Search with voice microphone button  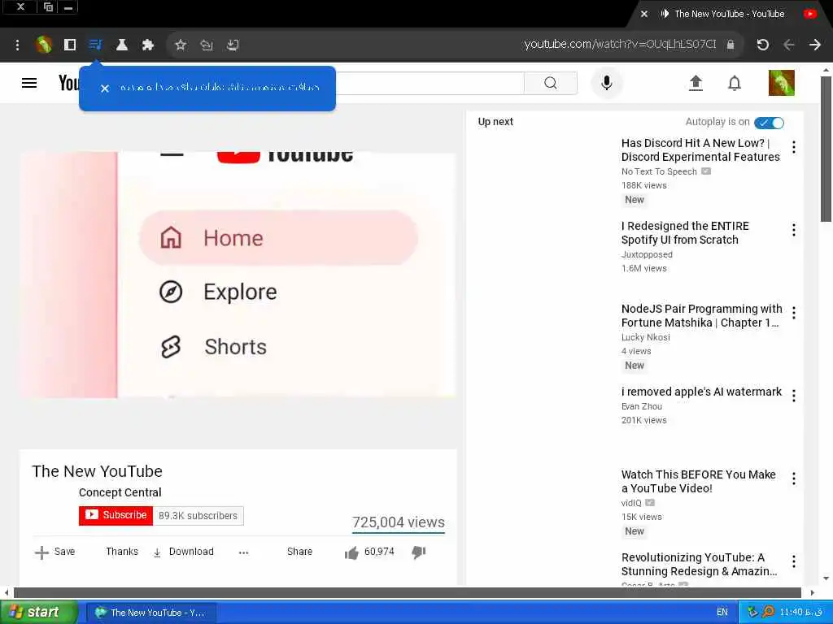[606, 83]
